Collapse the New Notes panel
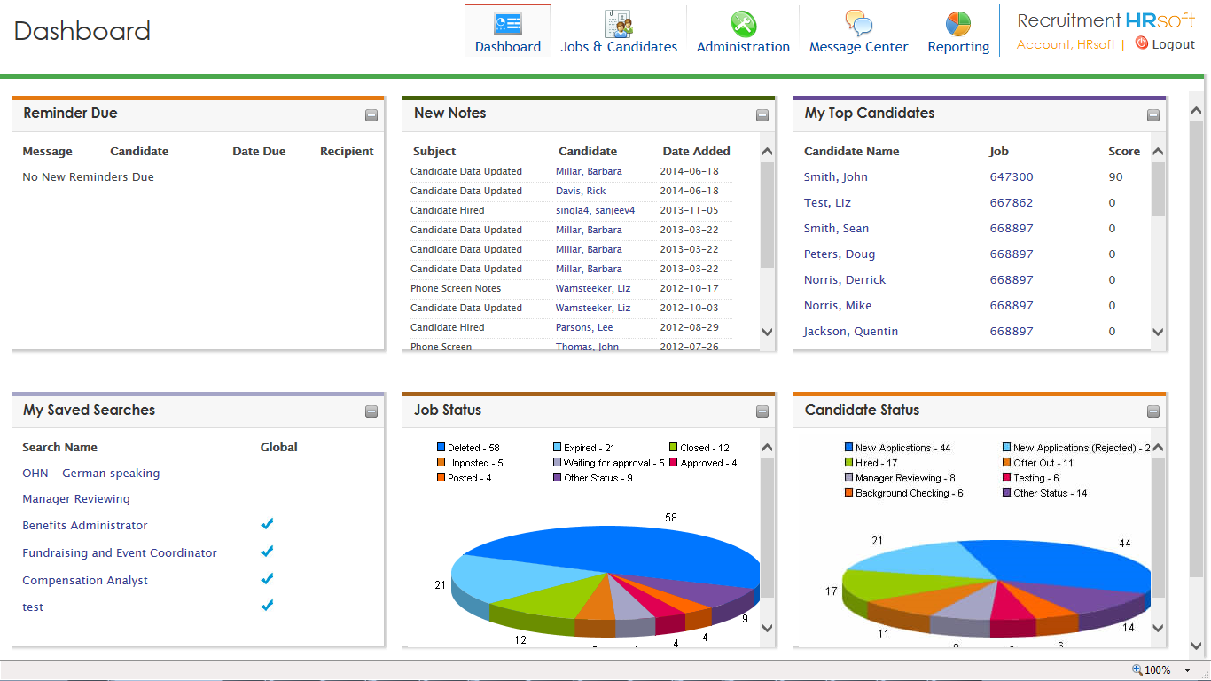 point(762,114)
